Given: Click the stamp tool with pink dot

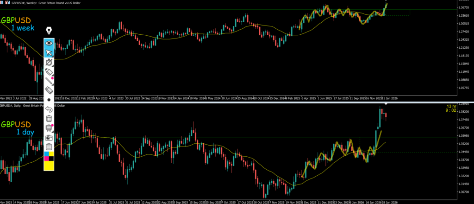Looking at the screenshot, I should coord(49,128).
